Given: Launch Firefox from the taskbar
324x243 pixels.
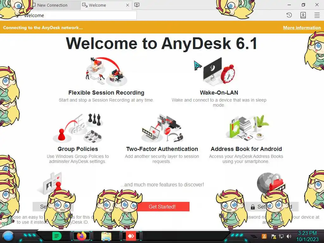Looking at the screenshot, I should coord(81,236).
